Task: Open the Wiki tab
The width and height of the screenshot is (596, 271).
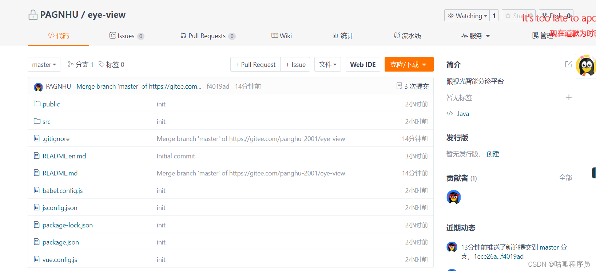Action: 282,36
